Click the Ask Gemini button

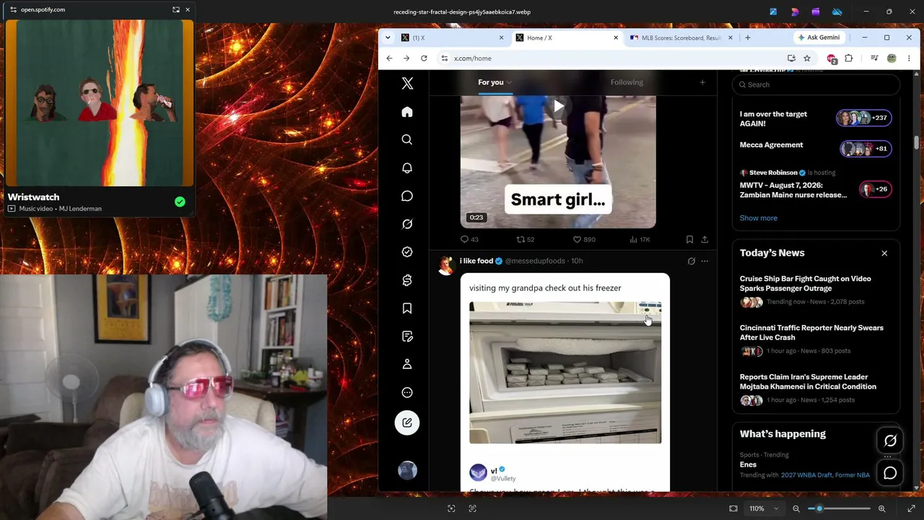819,38
